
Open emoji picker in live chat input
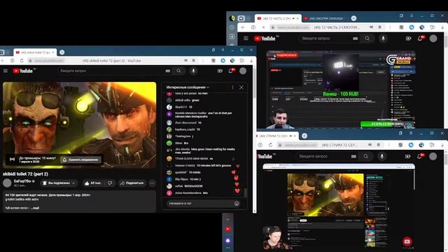coord(237,204)
